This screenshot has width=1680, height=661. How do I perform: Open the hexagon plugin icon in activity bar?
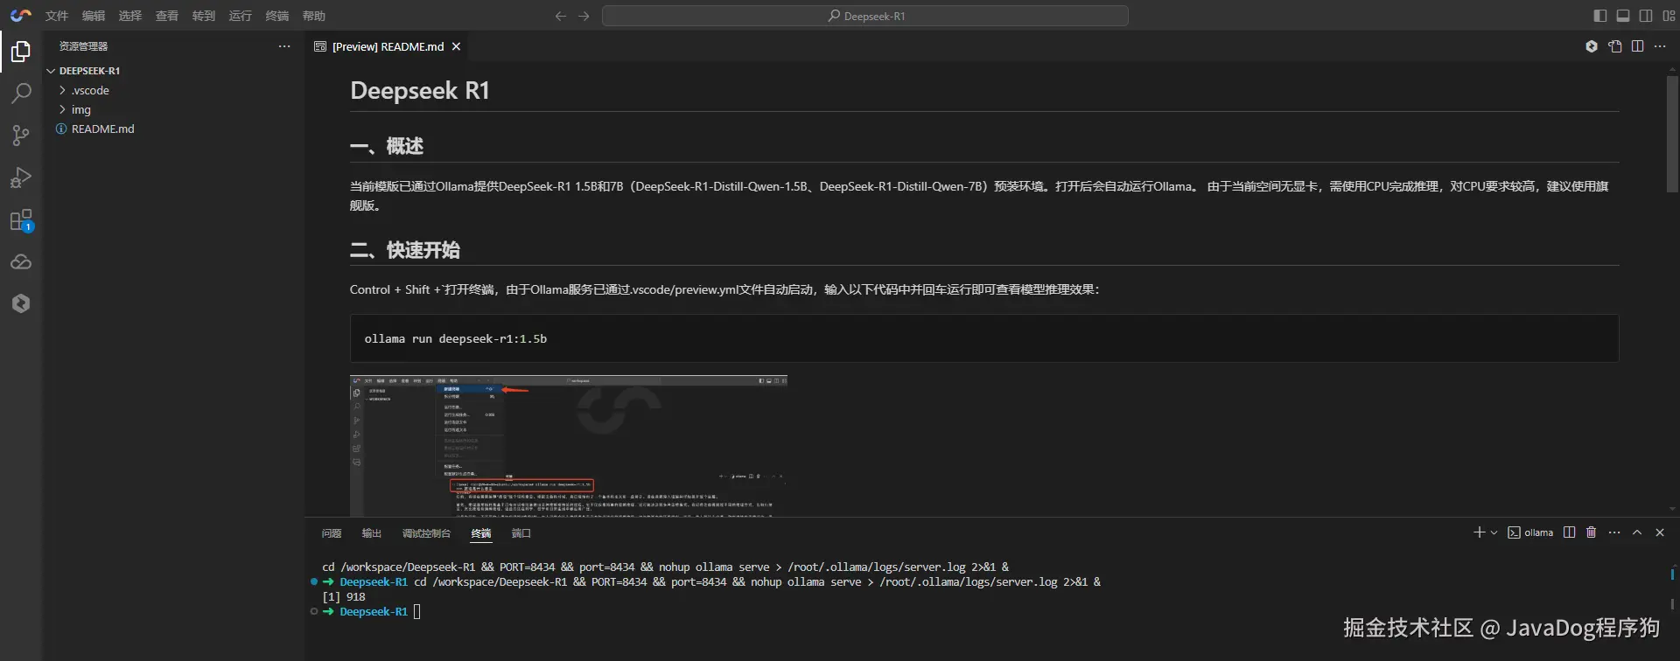tap(21, 303)
